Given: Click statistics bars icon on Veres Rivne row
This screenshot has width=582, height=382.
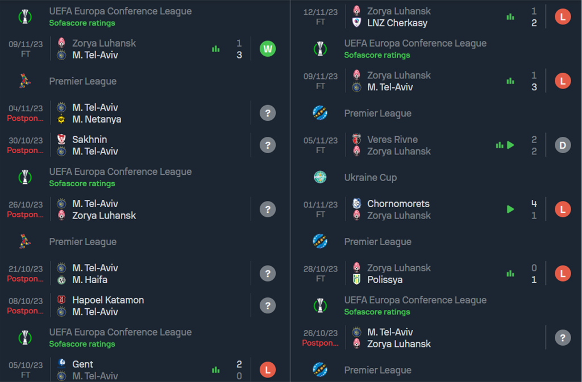Looking at the screenshot, I should pos(500,145).
